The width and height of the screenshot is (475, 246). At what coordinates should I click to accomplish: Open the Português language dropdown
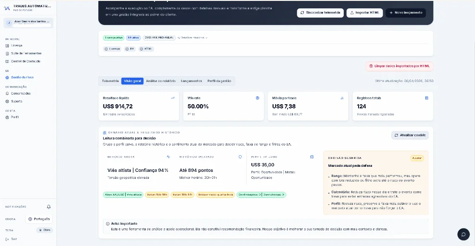[x=39, y=219]
